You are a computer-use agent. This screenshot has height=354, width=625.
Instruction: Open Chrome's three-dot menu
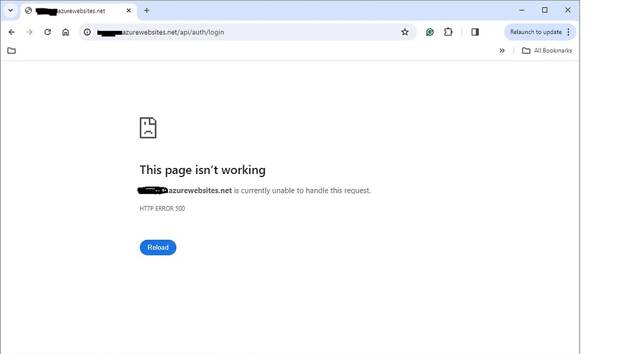[x=568, y=31]
